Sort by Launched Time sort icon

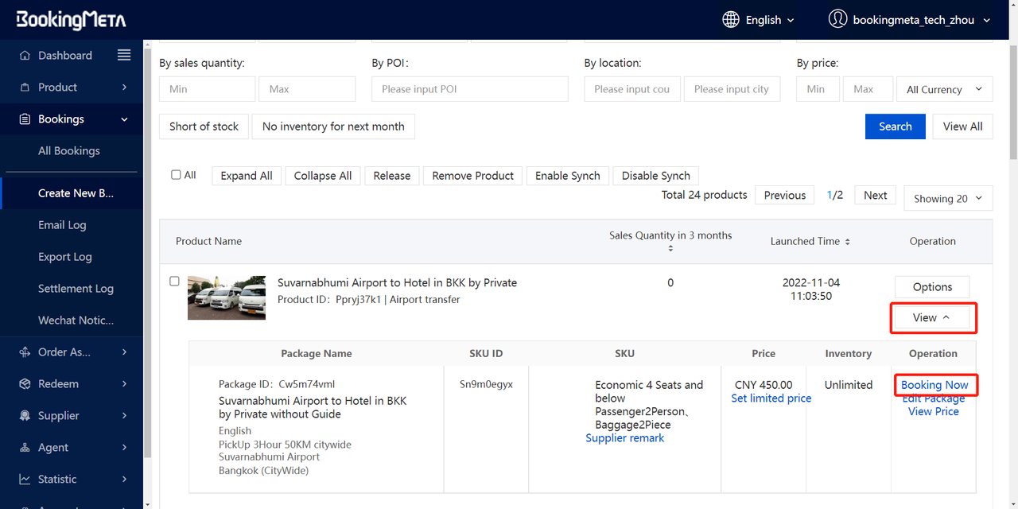pyautogui.click(x=847, y=242)
